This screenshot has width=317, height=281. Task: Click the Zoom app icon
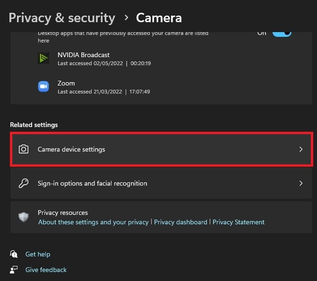pyautogui.click(x=43, y=86)
